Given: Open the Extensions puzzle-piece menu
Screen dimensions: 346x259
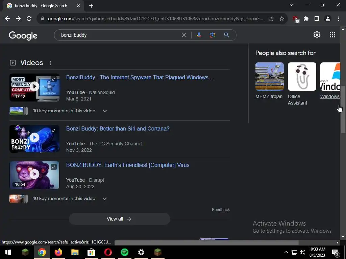Looking at the screenshot, I should click(x=306, y=19).
